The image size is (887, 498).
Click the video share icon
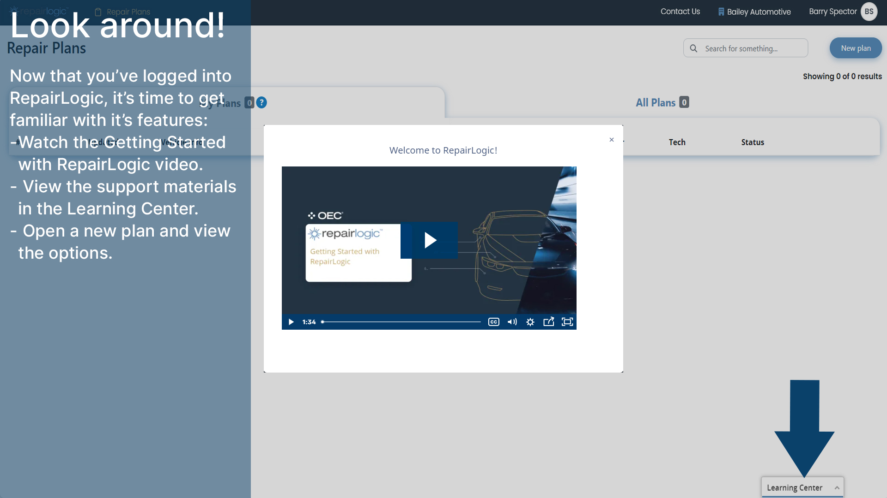click(548, 322)
